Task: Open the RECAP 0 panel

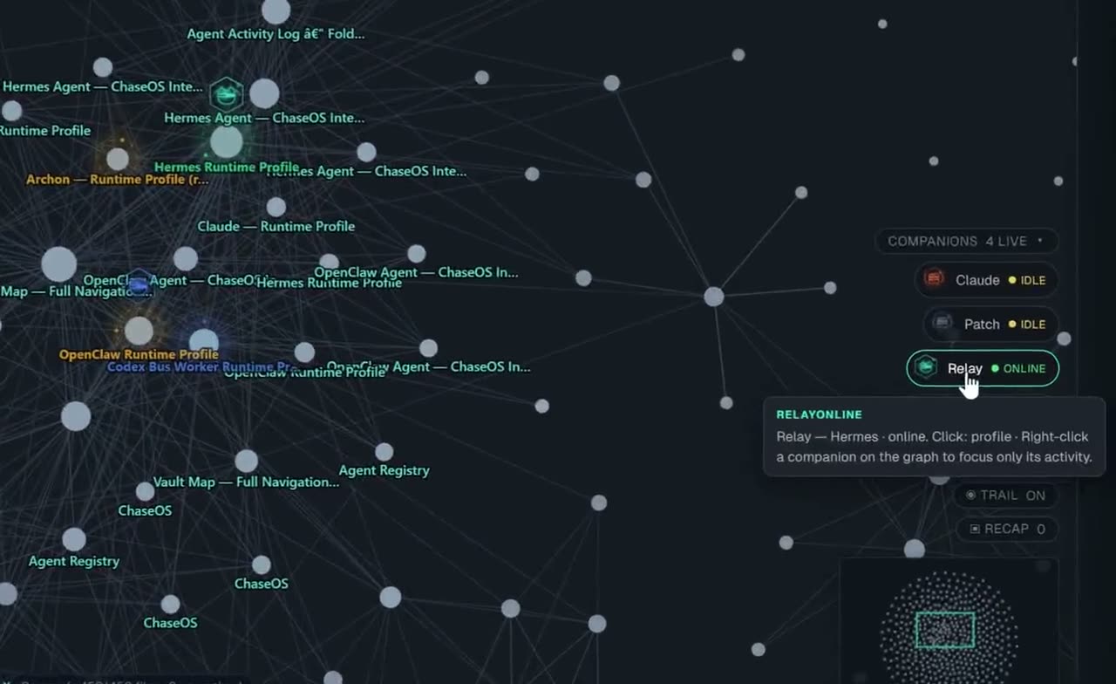Action: tap(1007, 529)
